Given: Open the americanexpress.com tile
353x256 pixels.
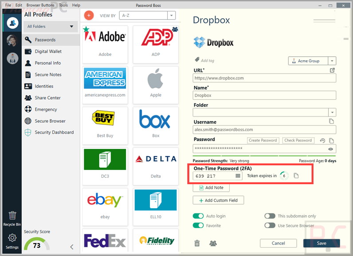Looking at the screenshot, I should pyautogui.click(x=105, y=85).
